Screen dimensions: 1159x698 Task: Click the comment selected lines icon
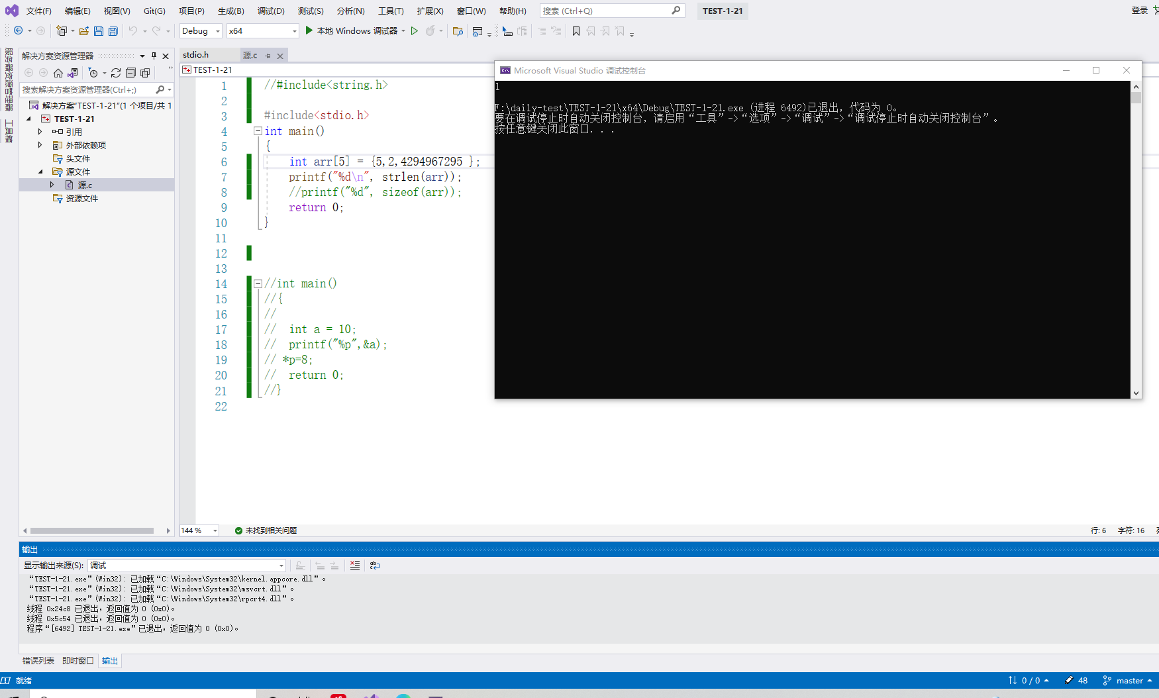click(542, 30)
